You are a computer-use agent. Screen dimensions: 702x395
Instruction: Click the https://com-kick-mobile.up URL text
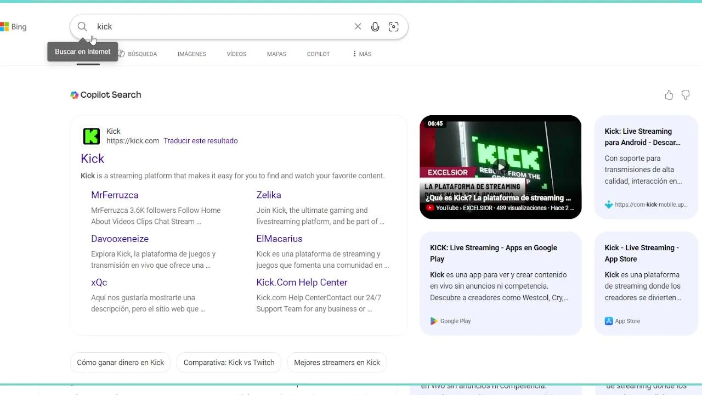pos(651,205)
